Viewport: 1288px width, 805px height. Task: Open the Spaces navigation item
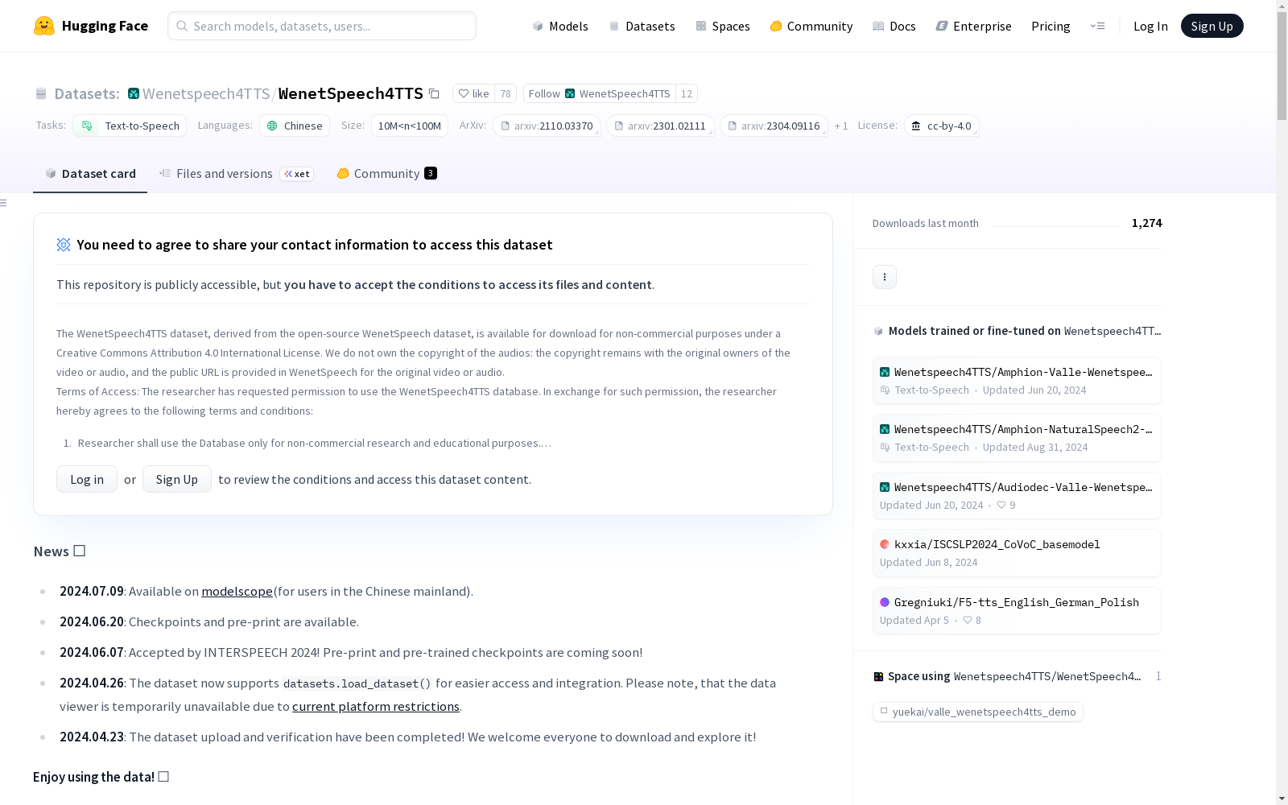(723, 26)
